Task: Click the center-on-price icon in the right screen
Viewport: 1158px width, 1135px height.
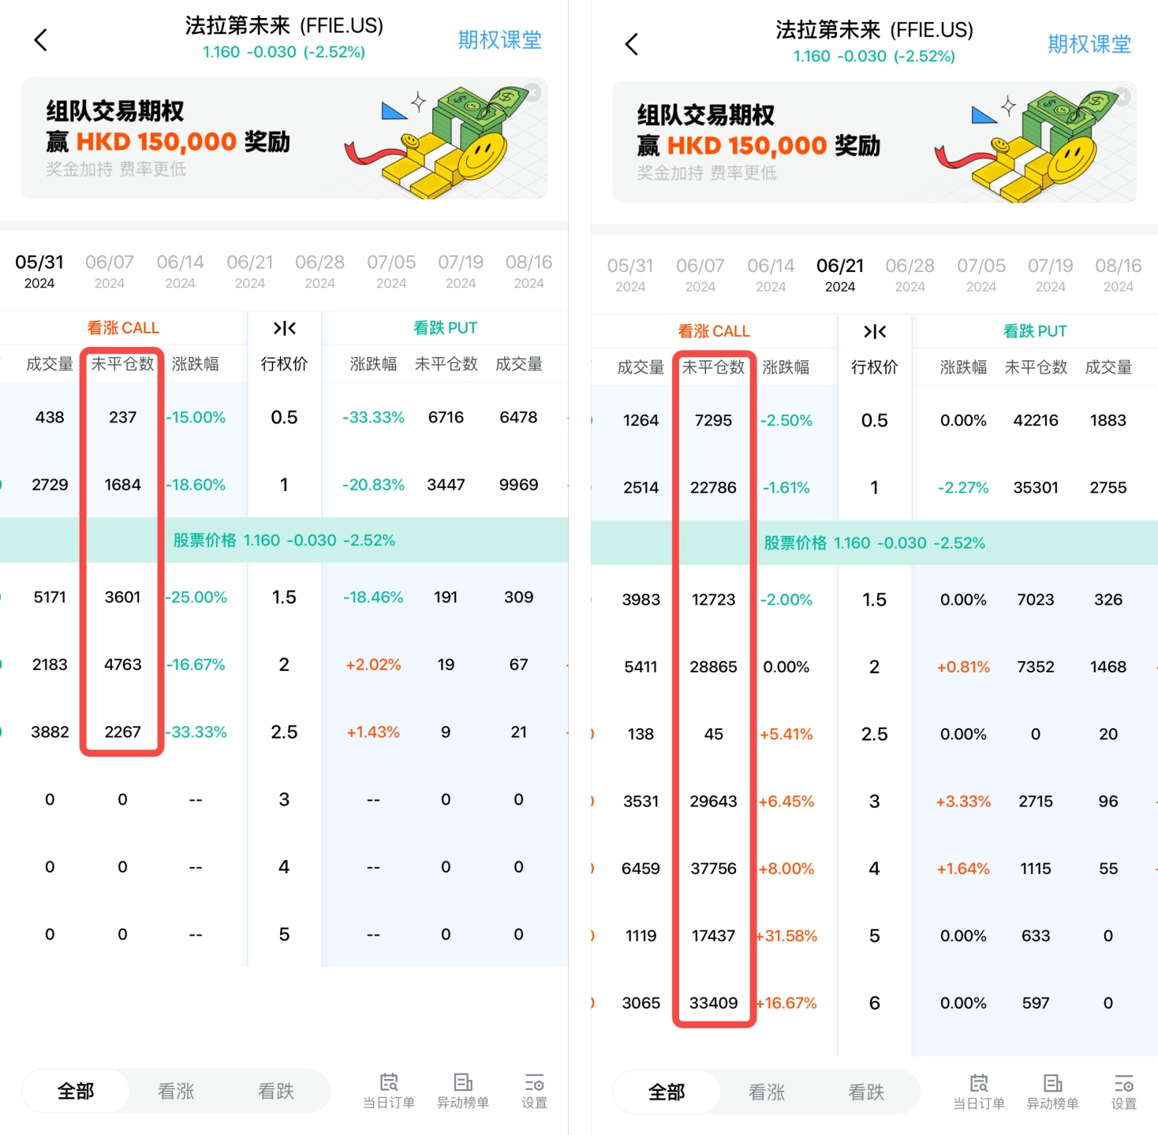Action: tap(875, 332)
